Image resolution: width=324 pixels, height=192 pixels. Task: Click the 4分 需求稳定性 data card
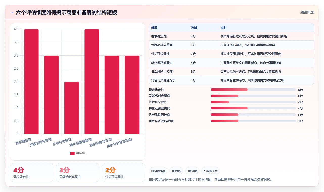(x=32, y=173)
